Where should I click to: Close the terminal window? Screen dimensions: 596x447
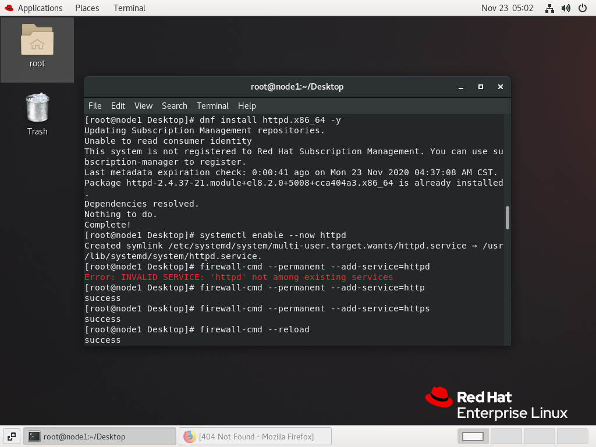[x=500, y=87]
